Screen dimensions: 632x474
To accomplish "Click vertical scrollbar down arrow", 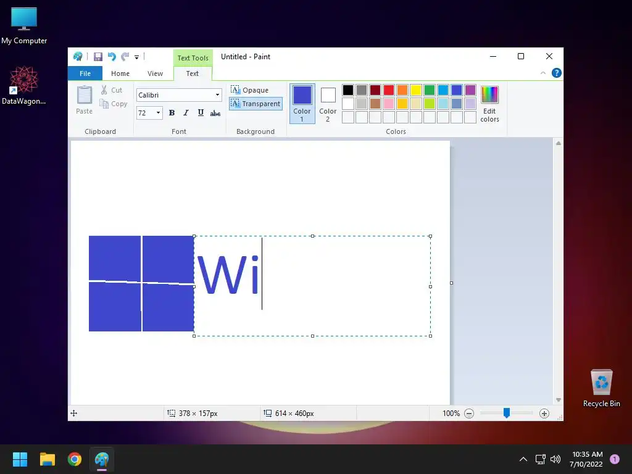I will click(558, 400).
